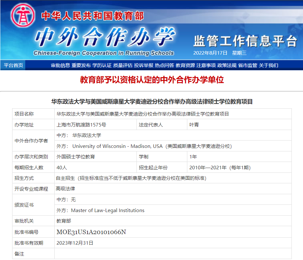Click the 关于我们 navigation link

(x=268, y=65)
